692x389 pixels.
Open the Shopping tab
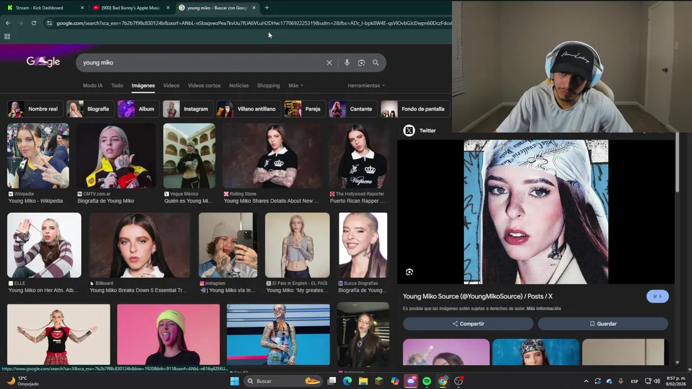point(269,85)
